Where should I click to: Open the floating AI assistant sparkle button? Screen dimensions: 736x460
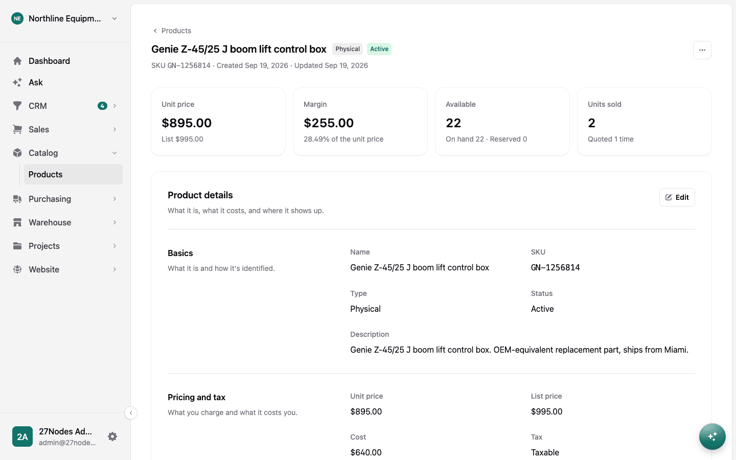pyautogui.click(x=712, y=436)
